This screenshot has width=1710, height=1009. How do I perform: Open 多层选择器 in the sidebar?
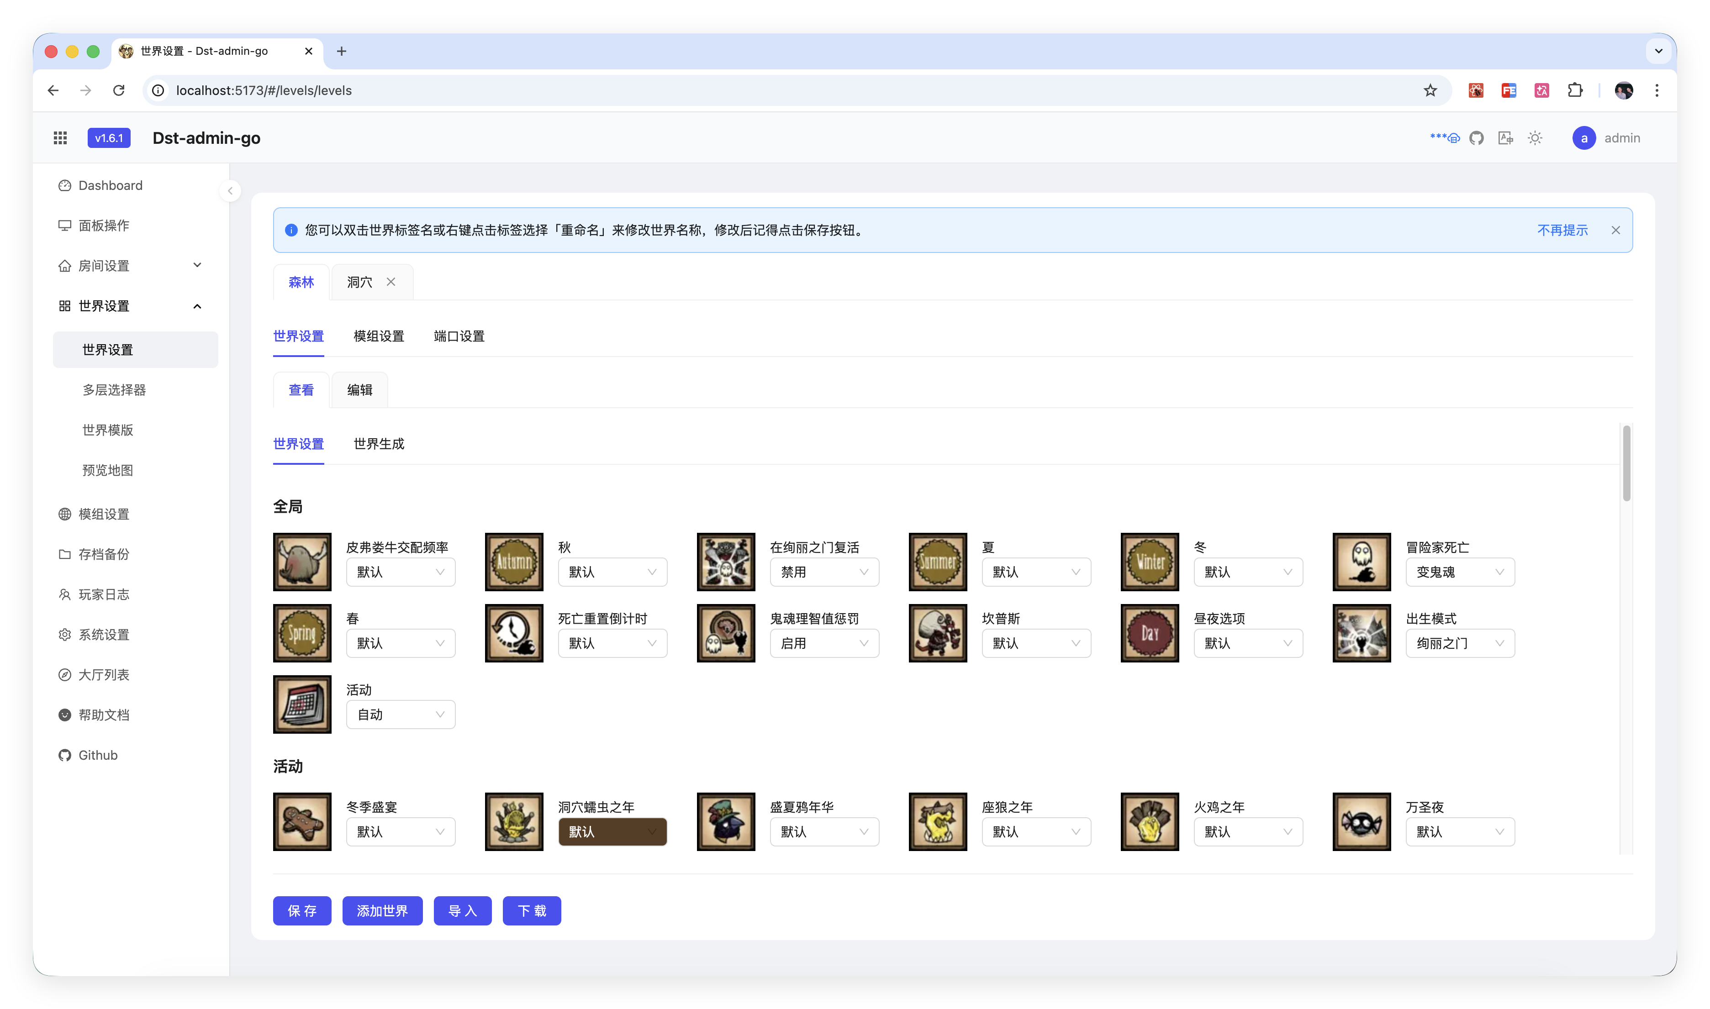(x=135, y=389)
